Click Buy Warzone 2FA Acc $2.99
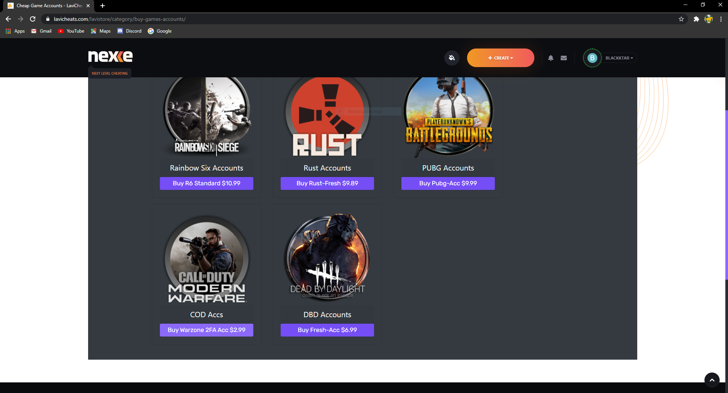Screen dimensions: 728x393 pyautogui.click(x=206, y=330)
